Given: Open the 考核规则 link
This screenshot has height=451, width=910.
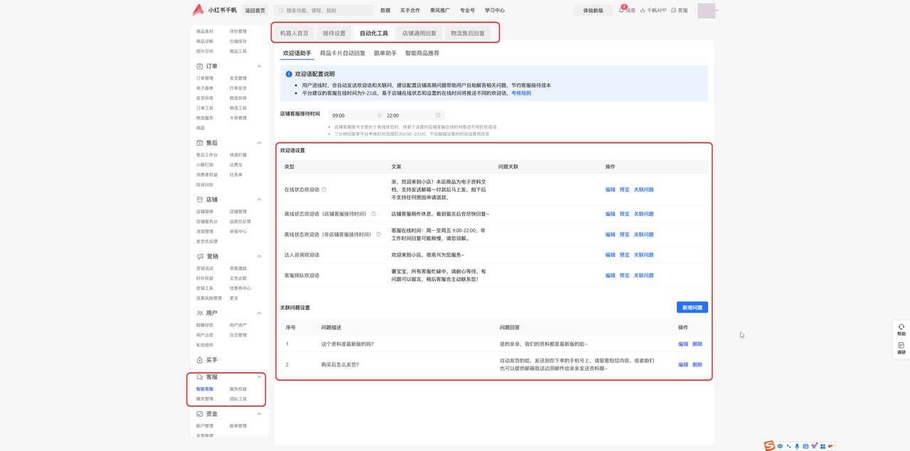Looking at the screenshot, I should [521, 93].
